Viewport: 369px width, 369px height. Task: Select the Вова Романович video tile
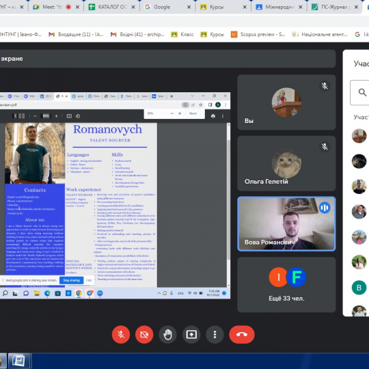tap(286, 224)
